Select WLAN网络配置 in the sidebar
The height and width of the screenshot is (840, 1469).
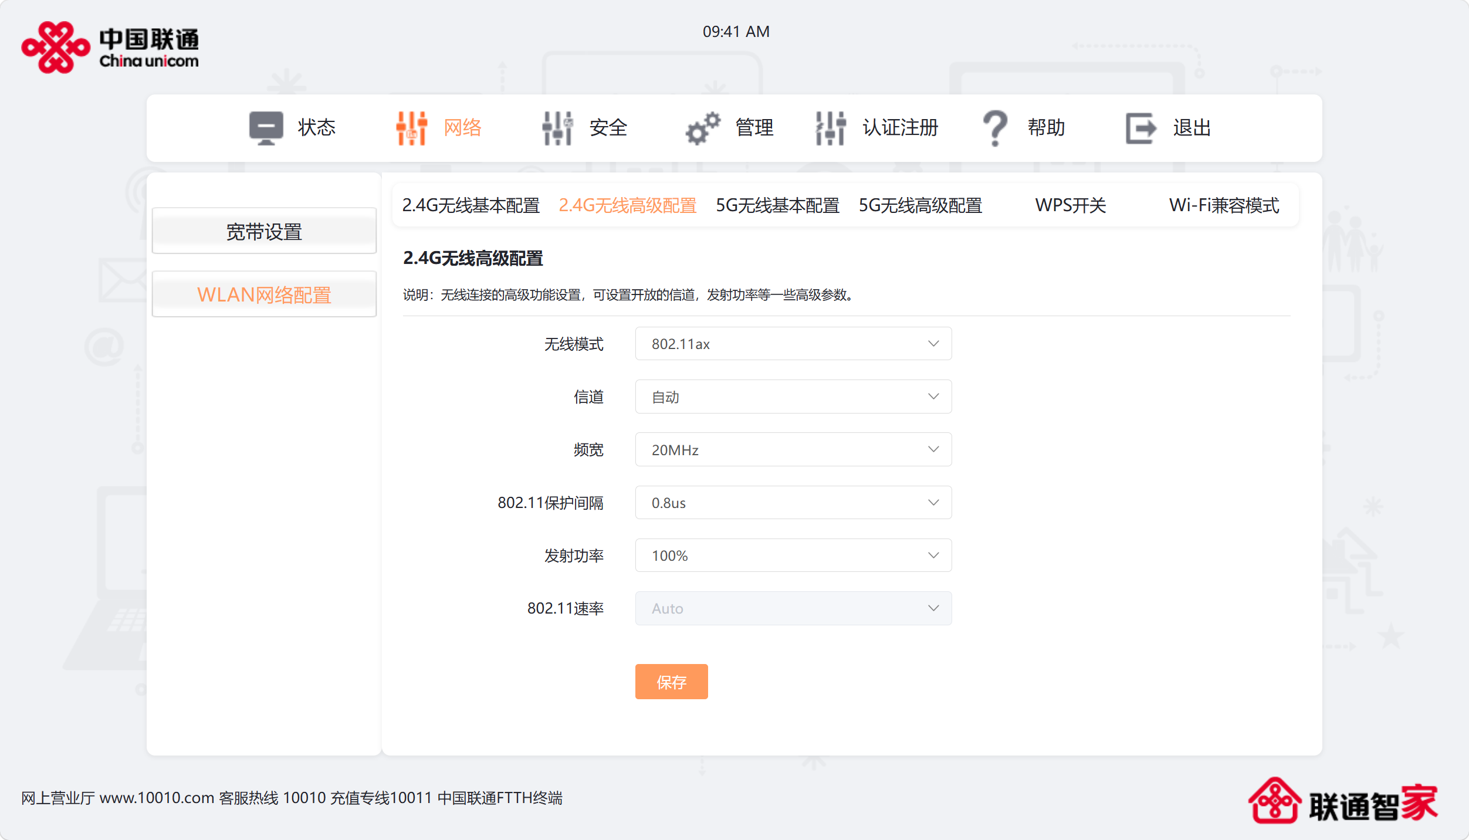coord(264,294)
